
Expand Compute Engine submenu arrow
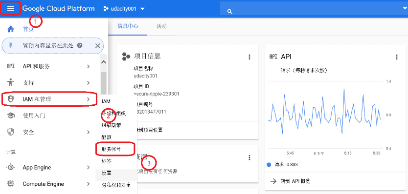(x=88, y=184)
